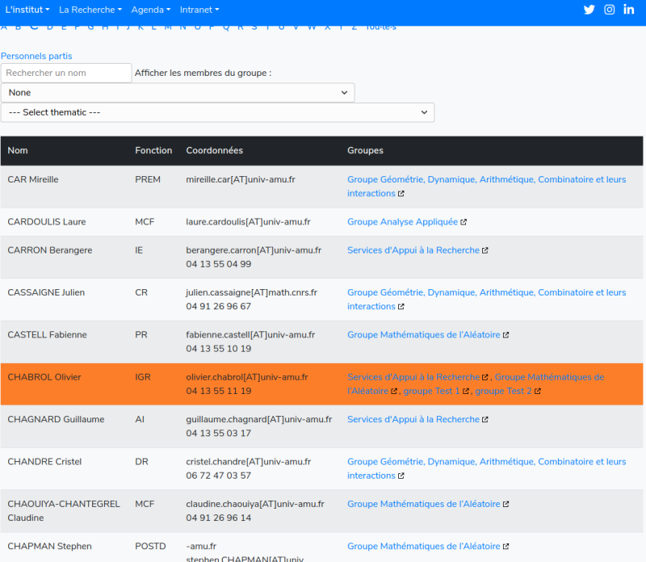Click external-link icon in CASTELL Fabienne row
Viewport: 646px width, 562px height.
505,335
